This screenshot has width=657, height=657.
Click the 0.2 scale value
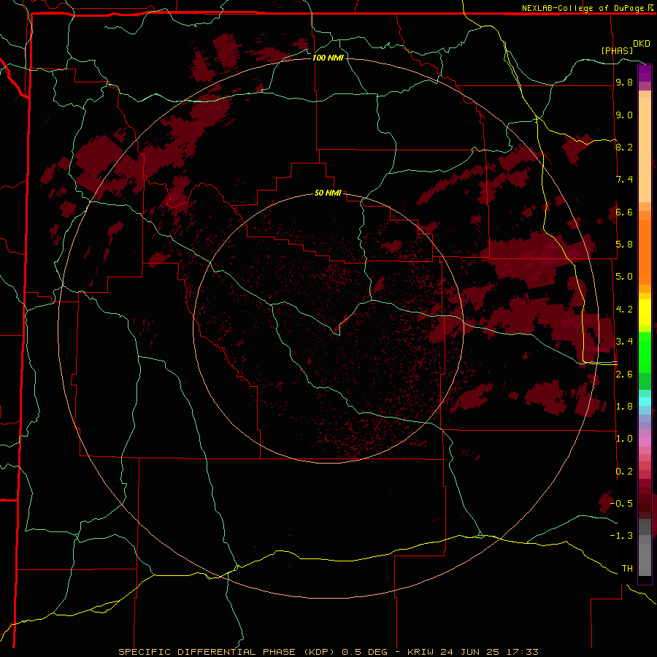tap(624, 472)
